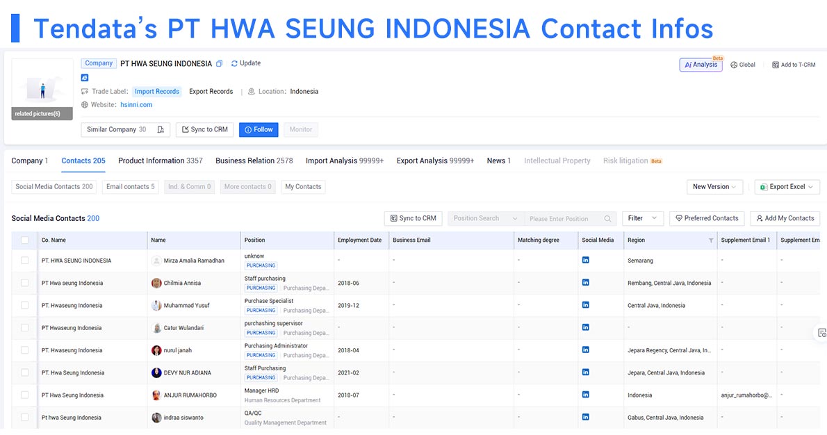Switch to Contacts 205 tab
Image resolution: width=827 pixels, height=435 pixels.
click(x=83, y=161)
